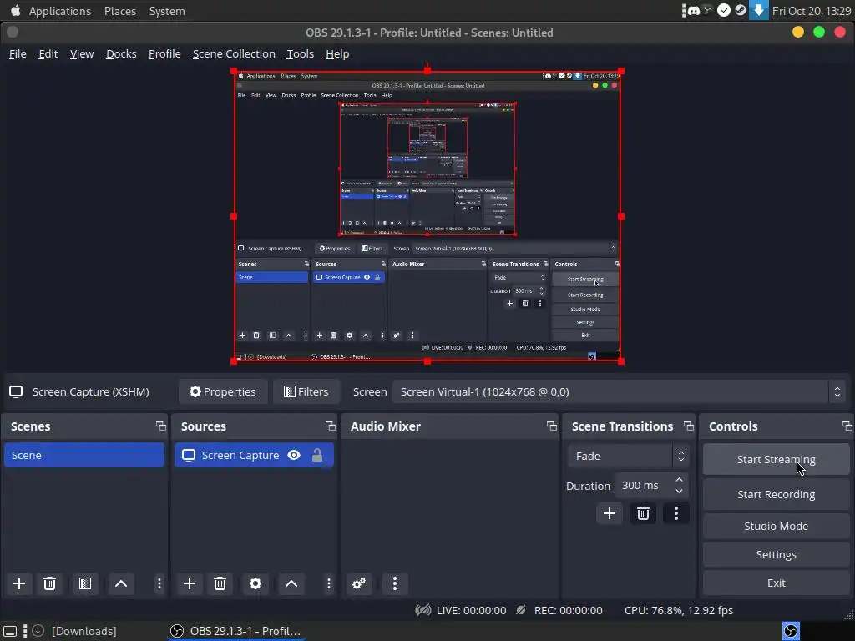Open the System menu in top panel
The height and width of the screenshot is (641, 855).
click(x=167, y=11)
